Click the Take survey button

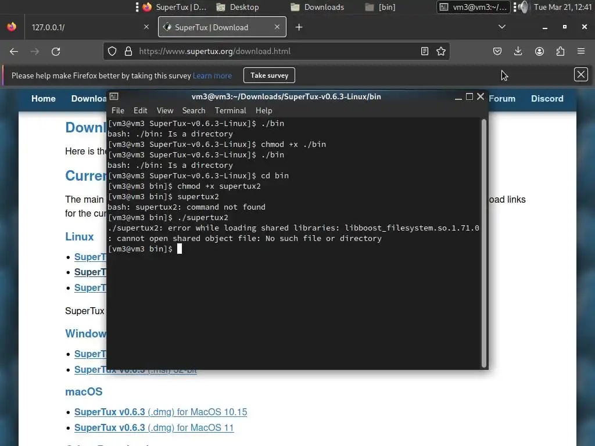pyautogui.click(x=269, y=75)
